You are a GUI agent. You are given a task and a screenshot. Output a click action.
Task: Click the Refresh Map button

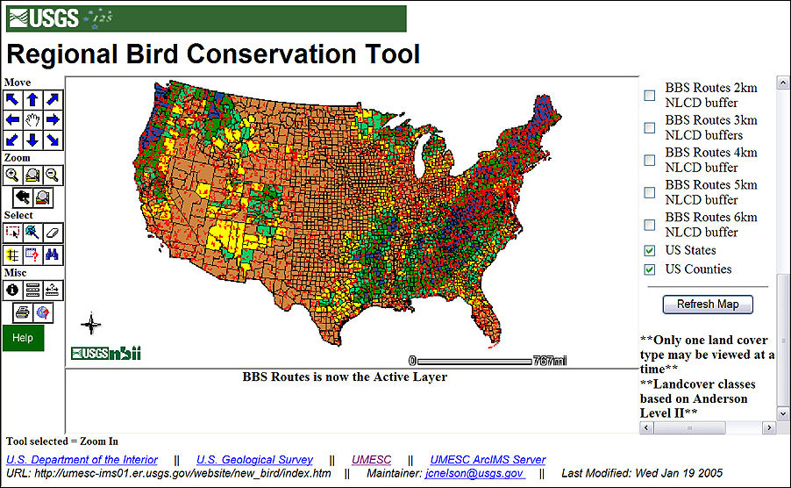708,305
